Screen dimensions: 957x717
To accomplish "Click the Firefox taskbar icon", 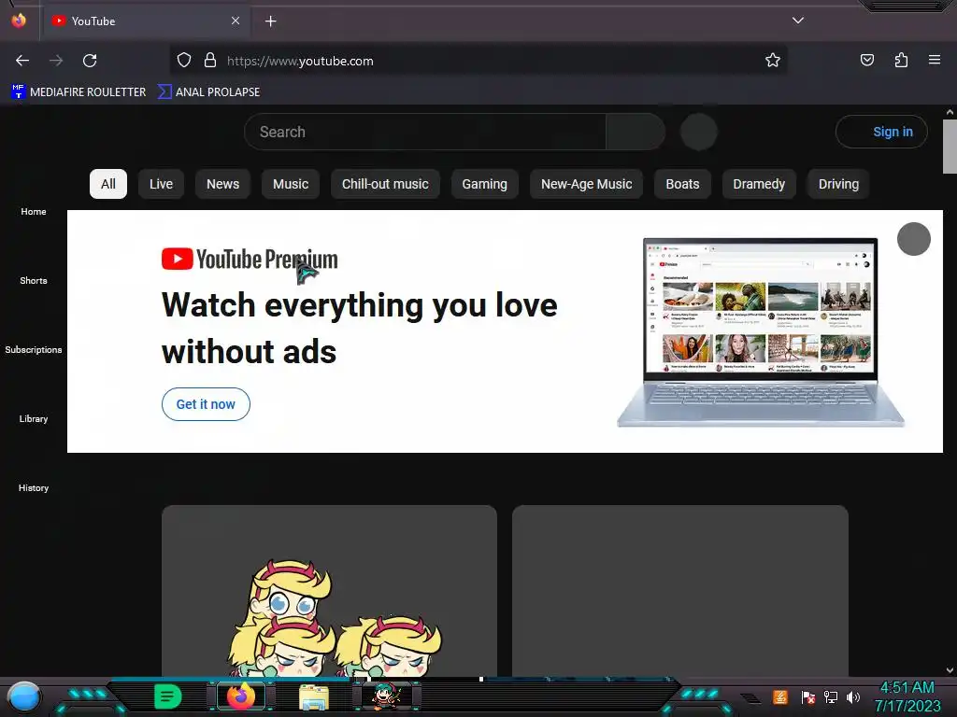I will [x=241, y=696].
